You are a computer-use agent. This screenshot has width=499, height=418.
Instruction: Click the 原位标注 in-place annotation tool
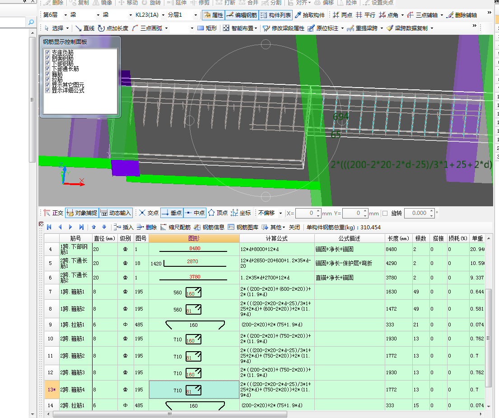tap(323, 28)
